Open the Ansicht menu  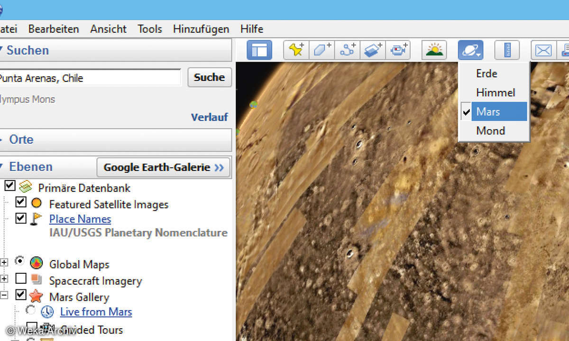109,29
